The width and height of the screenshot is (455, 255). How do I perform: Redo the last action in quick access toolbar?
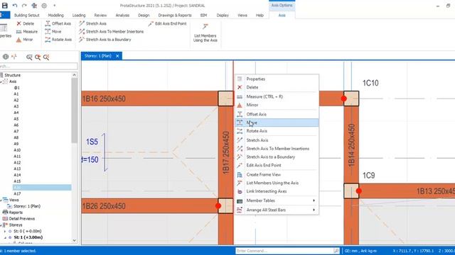pos(24,6)
